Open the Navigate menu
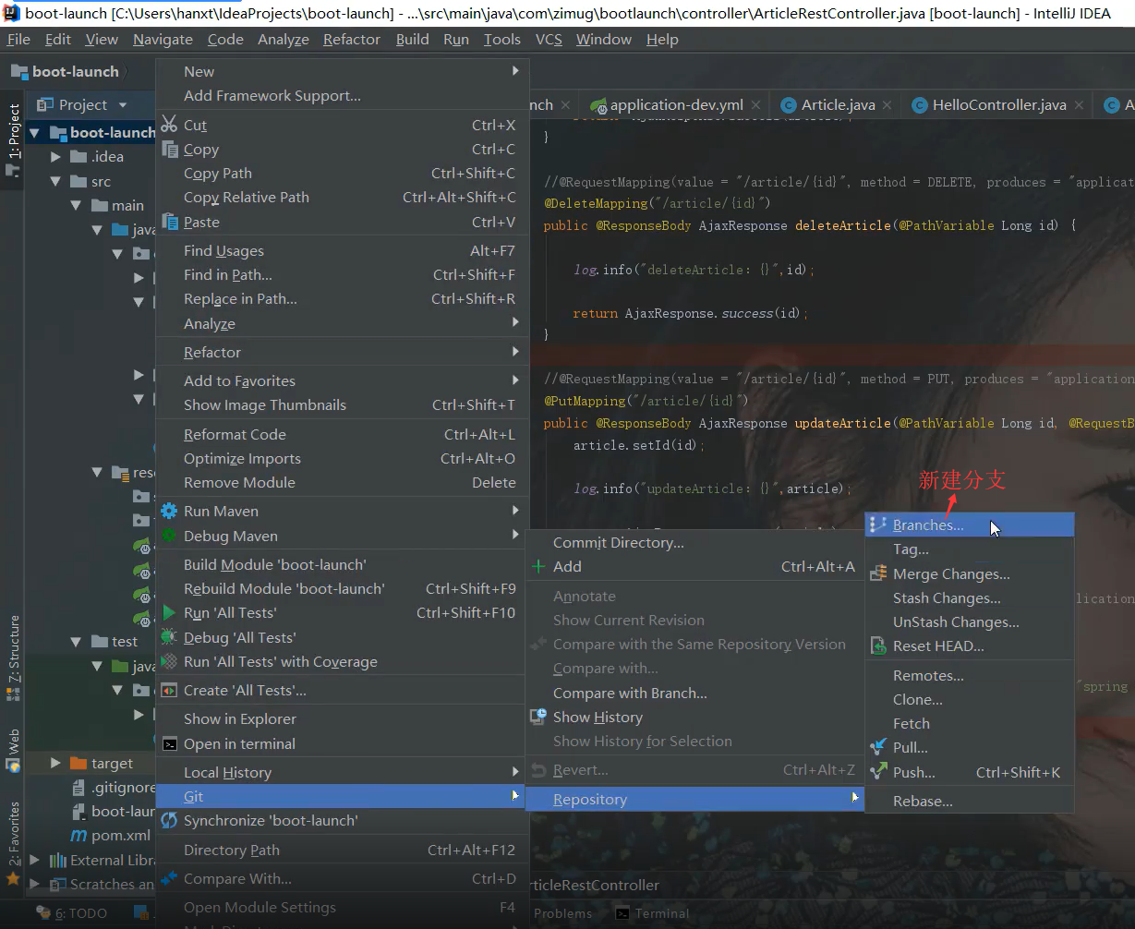Screen dimensions: 1135x929 163,39
